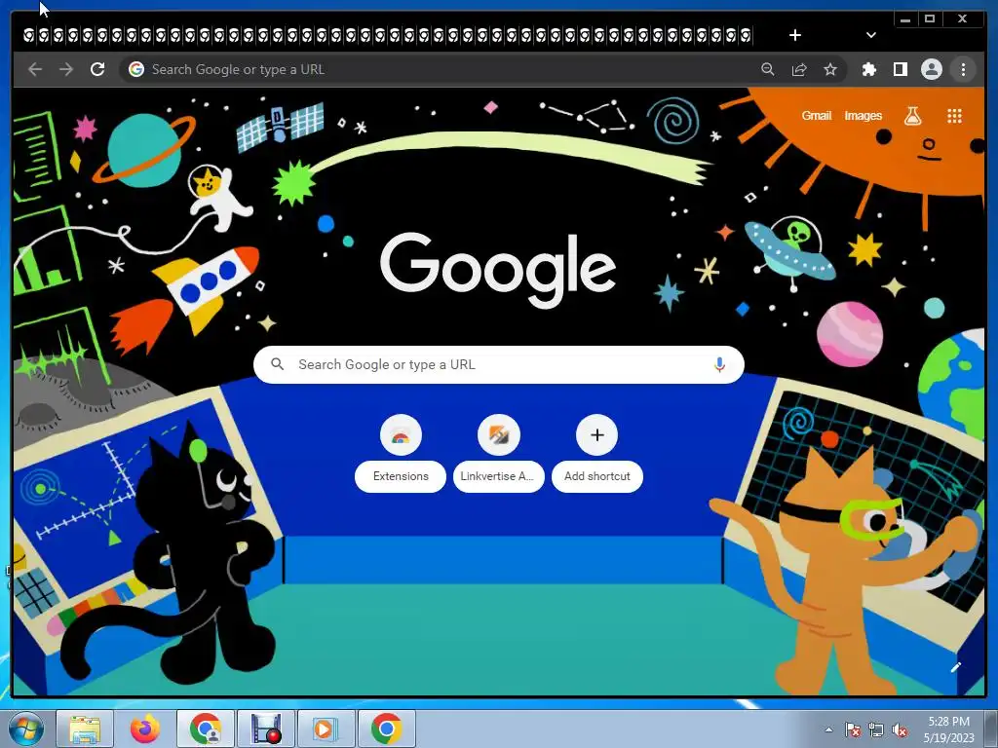Click the Google logo doodle
The image size is (998, 748).
(498, 270)
